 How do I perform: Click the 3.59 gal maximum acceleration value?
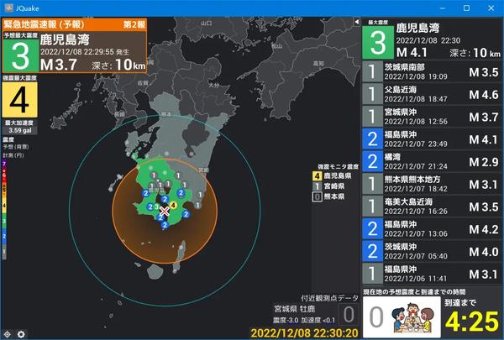coord(20,130)
